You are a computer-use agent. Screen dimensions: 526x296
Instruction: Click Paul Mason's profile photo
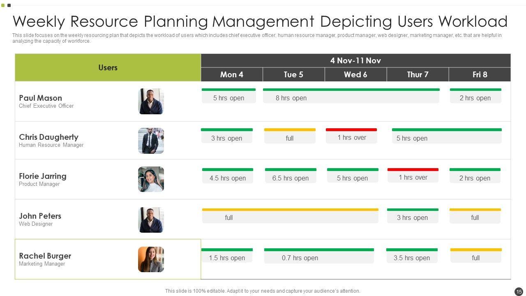click(151, 101)
